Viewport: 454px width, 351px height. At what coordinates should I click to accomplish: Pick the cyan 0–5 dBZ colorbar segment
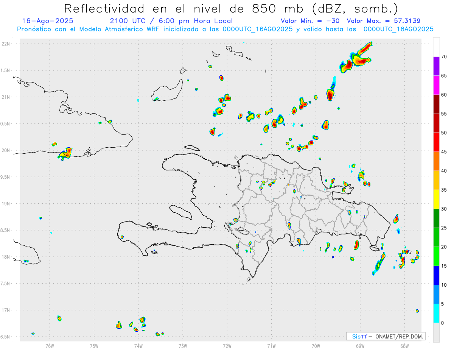click(x=436, y=314)
